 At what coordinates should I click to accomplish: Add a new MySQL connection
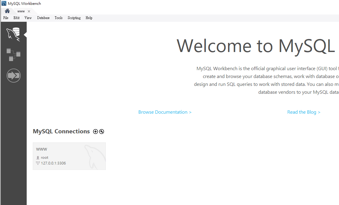pos(95,132)
